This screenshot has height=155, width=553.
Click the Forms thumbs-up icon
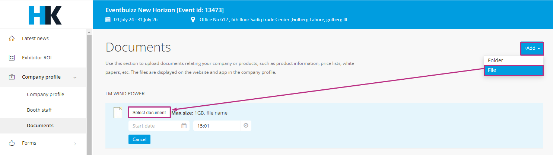coord(12,143)
